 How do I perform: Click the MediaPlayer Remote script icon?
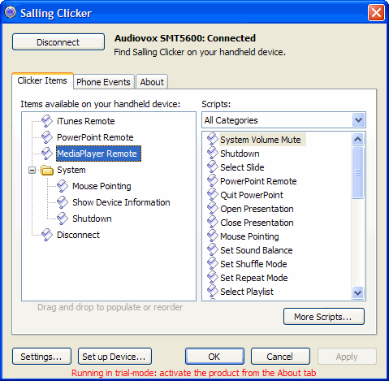(x=47, y=154)
